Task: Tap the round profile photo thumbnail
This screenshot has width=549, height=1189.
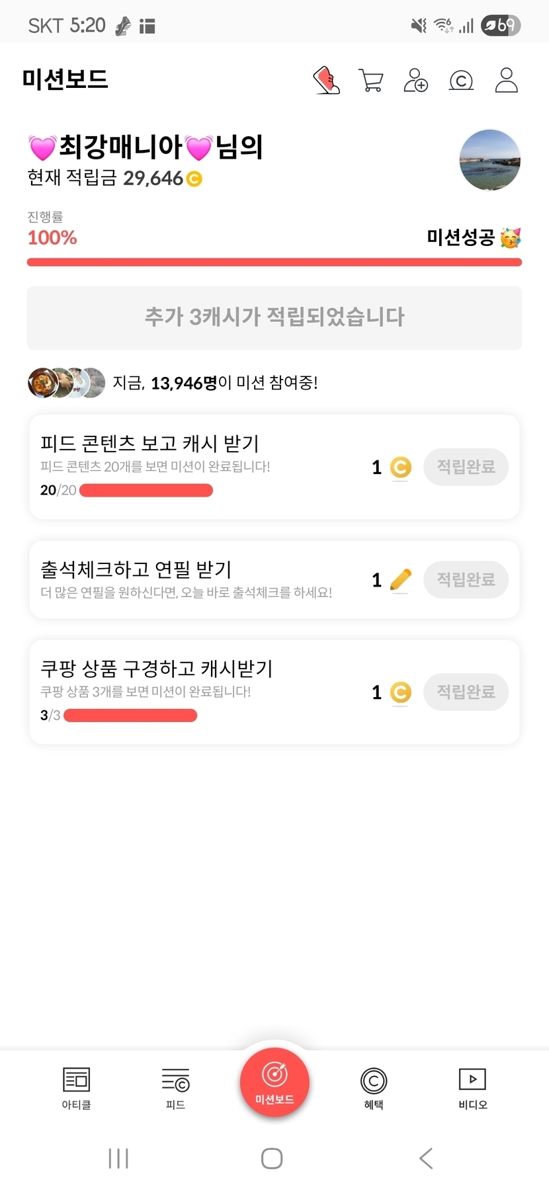Action: coord(490,161)
